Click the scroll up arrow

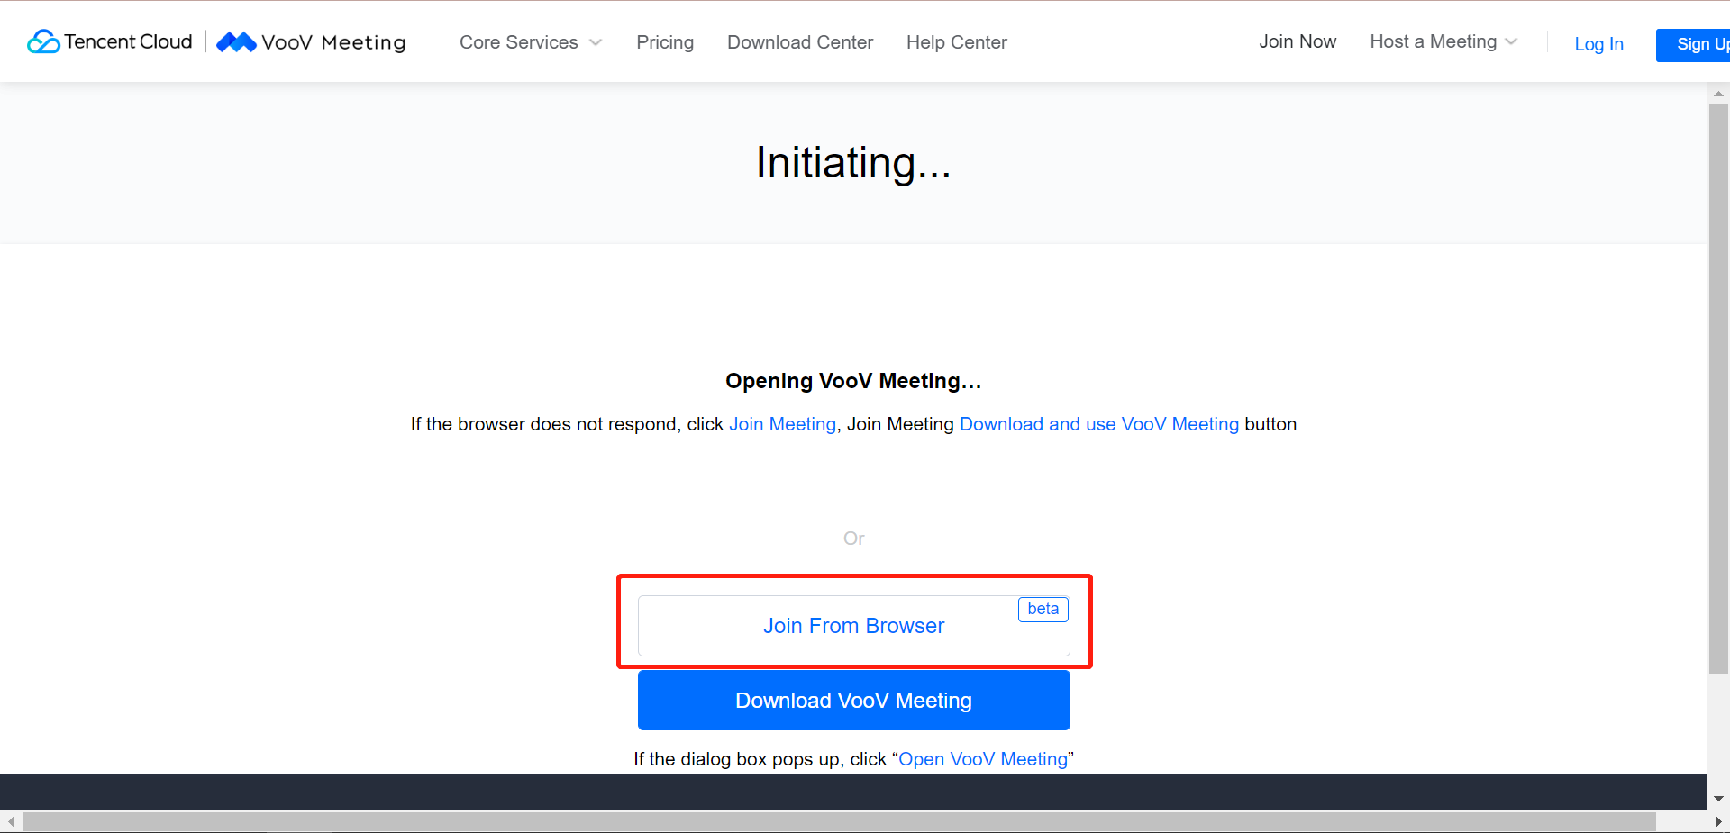[1718, 94]
